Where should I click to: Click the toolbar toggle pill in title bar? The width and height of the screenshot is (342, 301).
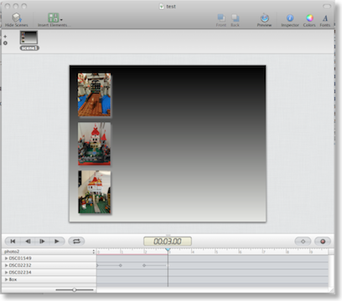click(x=327, y=6)
